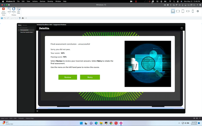Click the slide sorter view icon in the status bar
The height and width of the screenshot is (126, 202).
click(194, 118)
